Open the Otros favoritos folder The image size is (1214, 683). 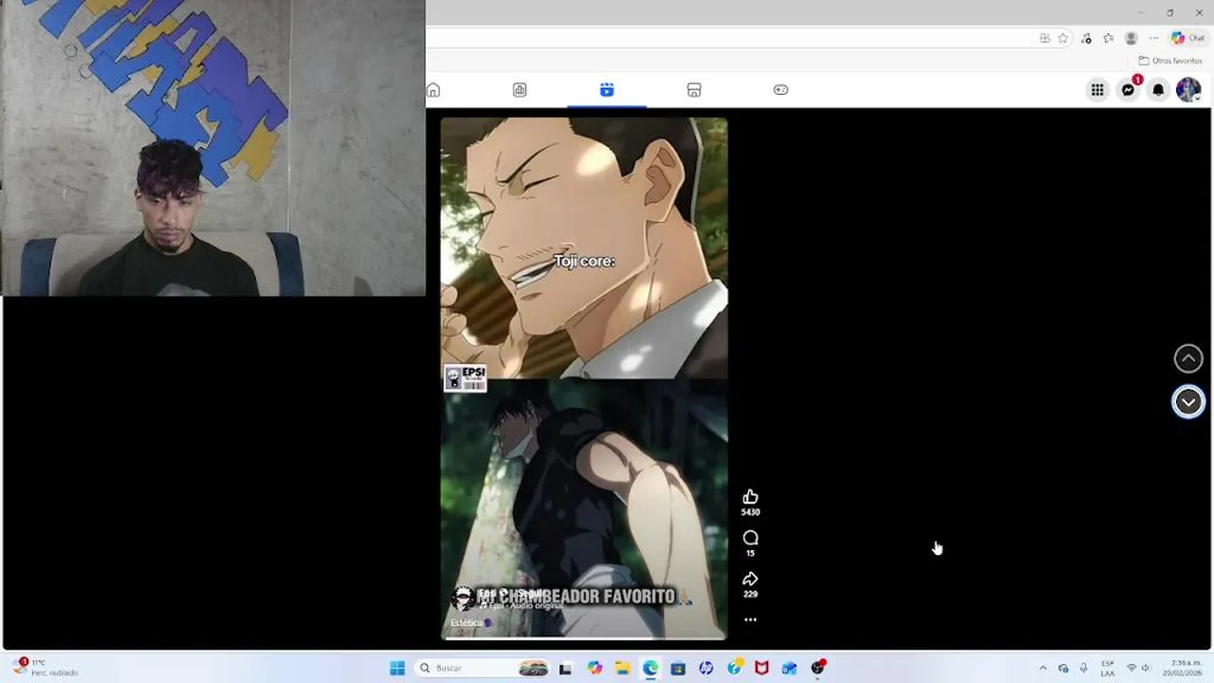pos(1170,61)
